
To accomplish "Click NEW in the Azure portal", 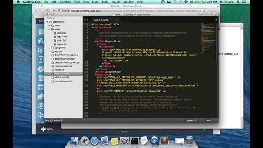I will point(47,129).
